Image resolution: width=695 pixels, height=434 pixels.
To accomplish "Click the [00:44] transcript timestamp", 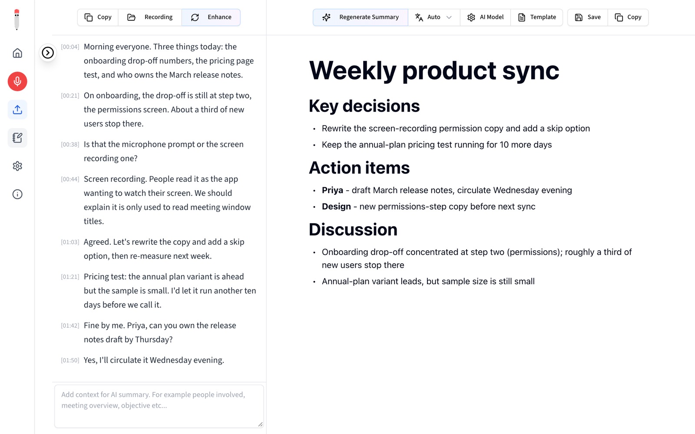I will (70, 179).
